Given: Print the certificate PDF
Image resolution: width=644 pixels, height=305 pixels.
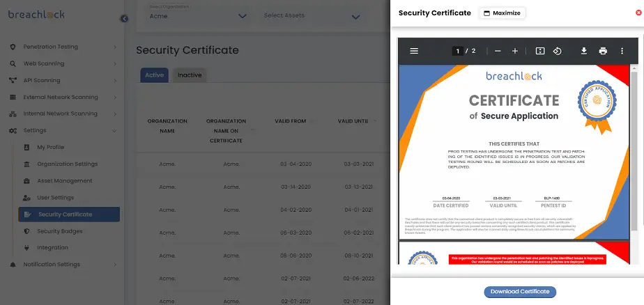Looking at the screenshot, I should click(x=603, y=51).
